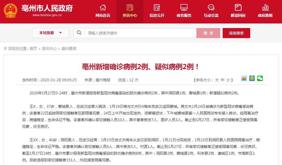
Task: Open 政府数据 bar chart icon
Action: coord(265,8)
